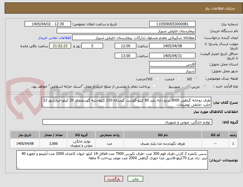Click the price validity time 13:00 field
The width and height of the screenshot is (243, 187).
[126, 56]
